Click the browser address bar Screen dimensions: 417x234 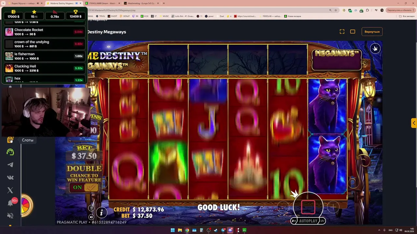(x=208, y=10)
